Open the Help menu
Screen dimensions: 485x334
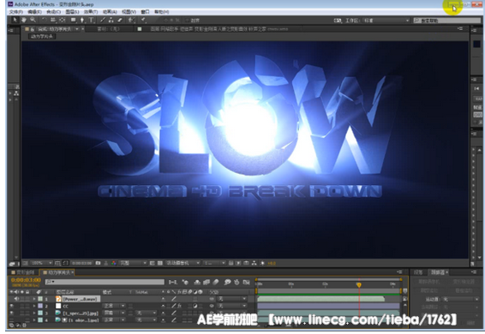tap(161, 12)
